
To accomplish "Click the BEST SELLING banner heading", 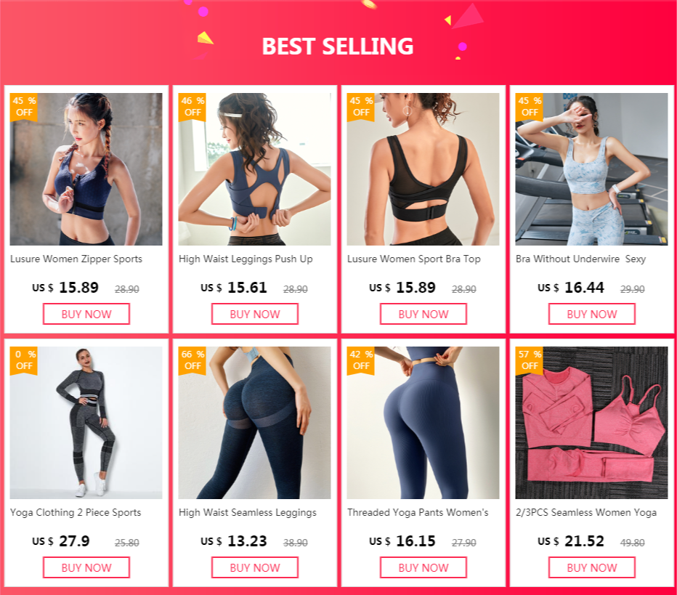I will click(338, 46).
